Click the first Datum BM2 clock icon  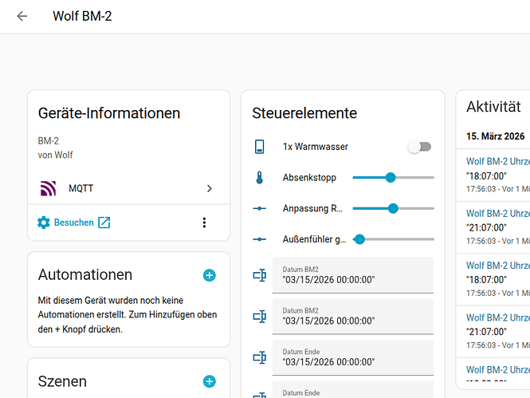point(259,275)
